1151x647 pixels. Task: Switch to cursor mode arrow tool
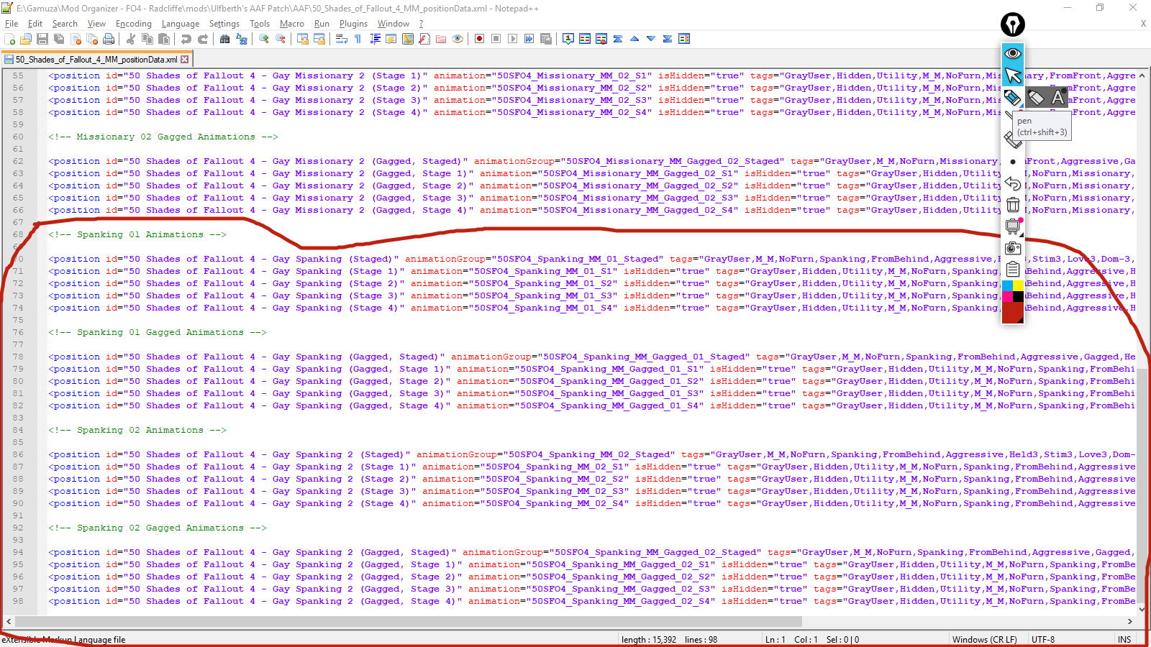[1013, 75]
